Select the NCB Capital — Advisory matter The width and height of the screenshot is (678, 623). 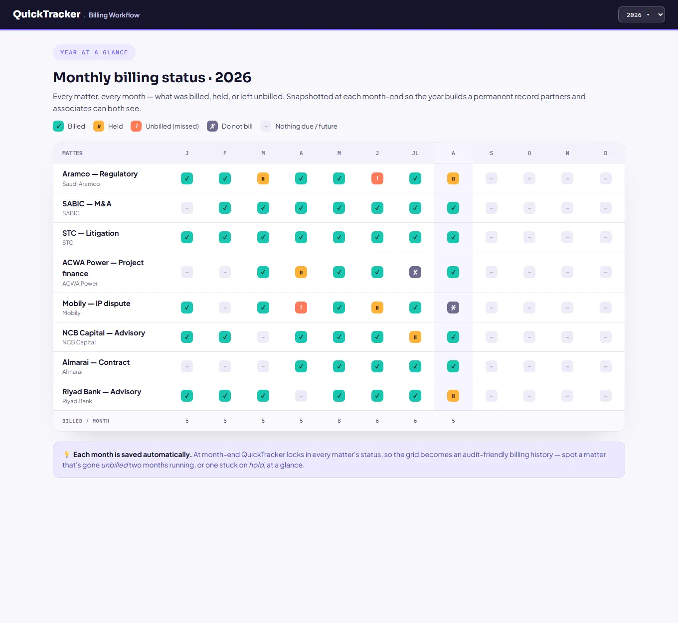tap(104, 333)
